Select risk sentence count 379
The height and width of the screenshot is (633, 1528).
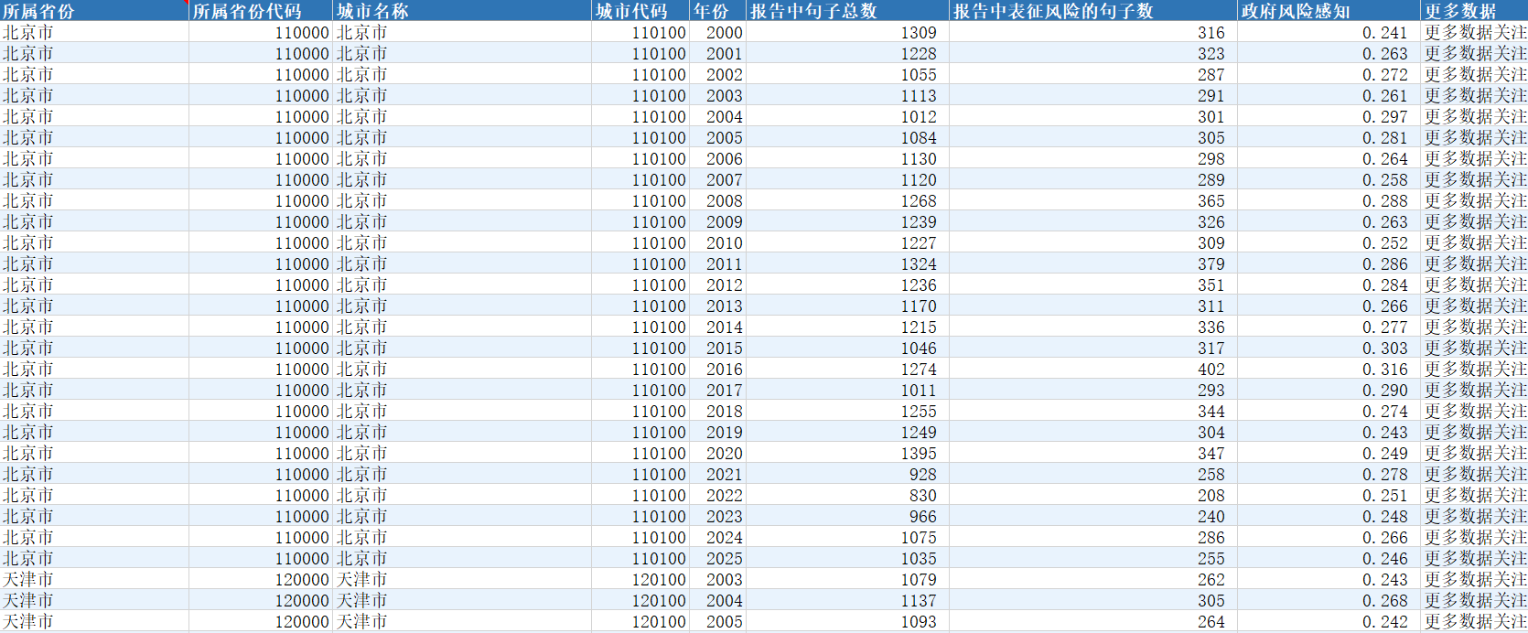(x=1211, y=263)
